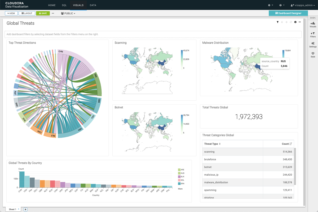
Task: Click the dashboard filter funnel icon
Action: (x=277, y=22)
